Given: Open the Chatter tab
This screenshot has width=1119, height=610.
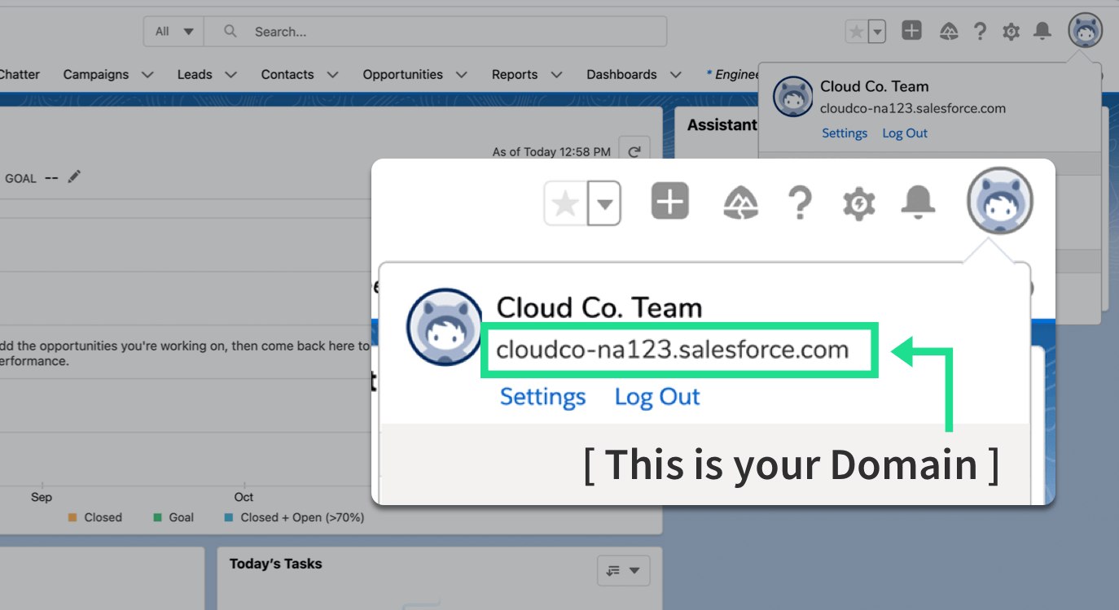Looking at the screenshot, I should (x=20, y=74).
